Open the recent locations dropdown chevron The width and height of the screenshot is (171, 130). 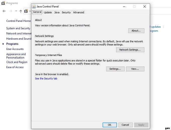16,11
